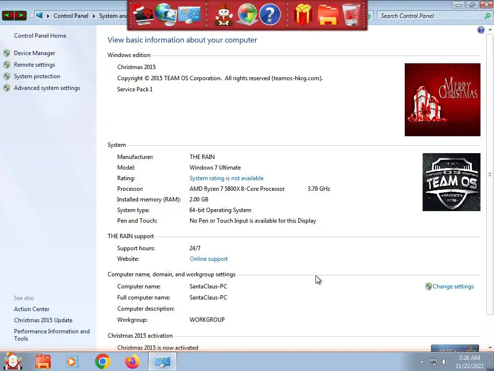Open the globe network dock icon
494x371 pixels.
166,14
